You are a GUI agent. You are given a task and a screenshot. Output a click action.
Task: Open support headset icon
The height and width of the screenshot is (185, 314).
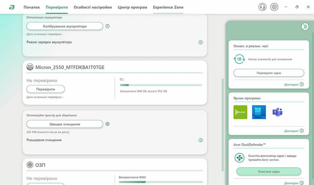coord(262,7)
